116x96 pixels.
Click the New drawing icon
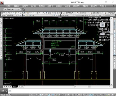[x=2, y=13]
